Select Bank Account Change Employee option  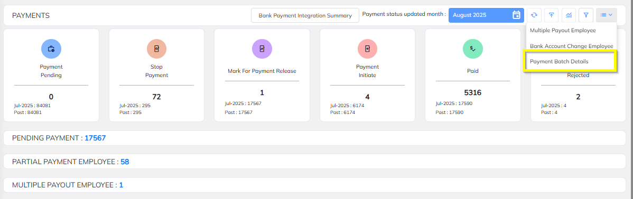(x=571, y=46)
